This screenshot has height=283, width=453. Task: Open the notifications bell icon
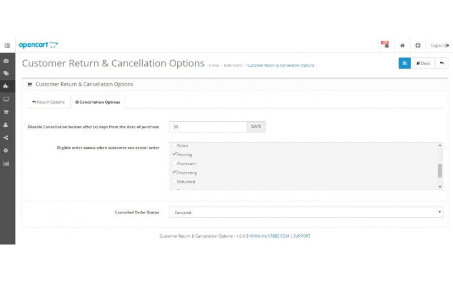click(385, 45)
